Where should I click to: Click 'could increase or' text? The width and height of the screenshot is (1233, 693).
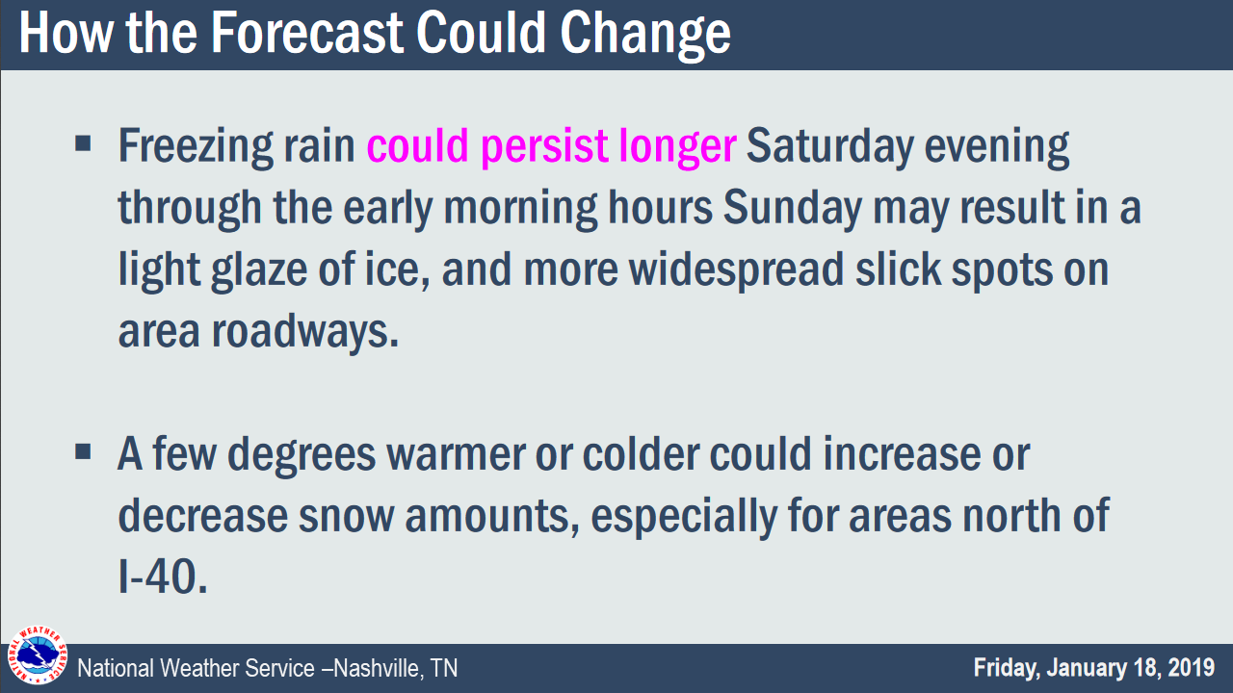pos(869,454)
